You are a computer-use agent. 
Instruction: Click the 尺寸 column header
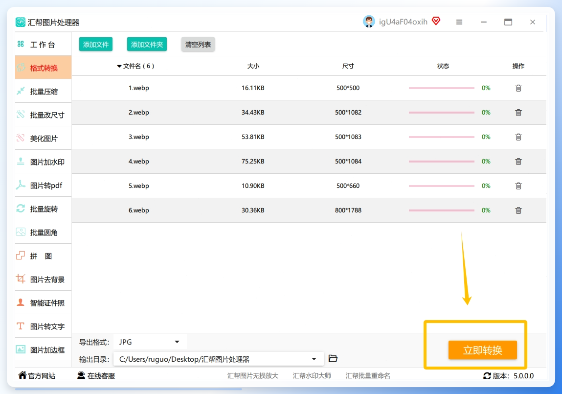point(348,66)
